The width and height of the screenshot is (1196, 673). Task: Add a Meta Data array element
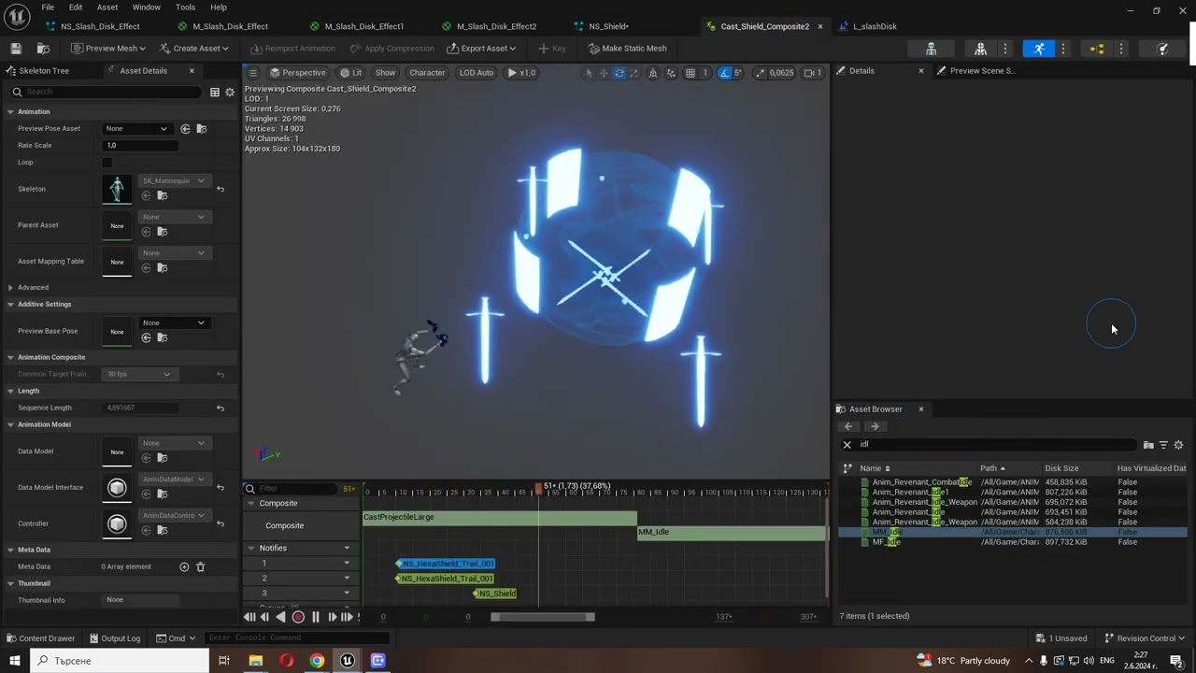tap(184, 566)
